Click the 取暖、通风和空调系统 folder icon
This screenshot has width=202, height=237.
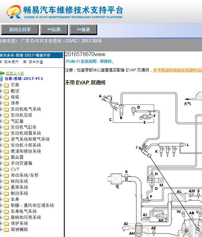(6, 206)
